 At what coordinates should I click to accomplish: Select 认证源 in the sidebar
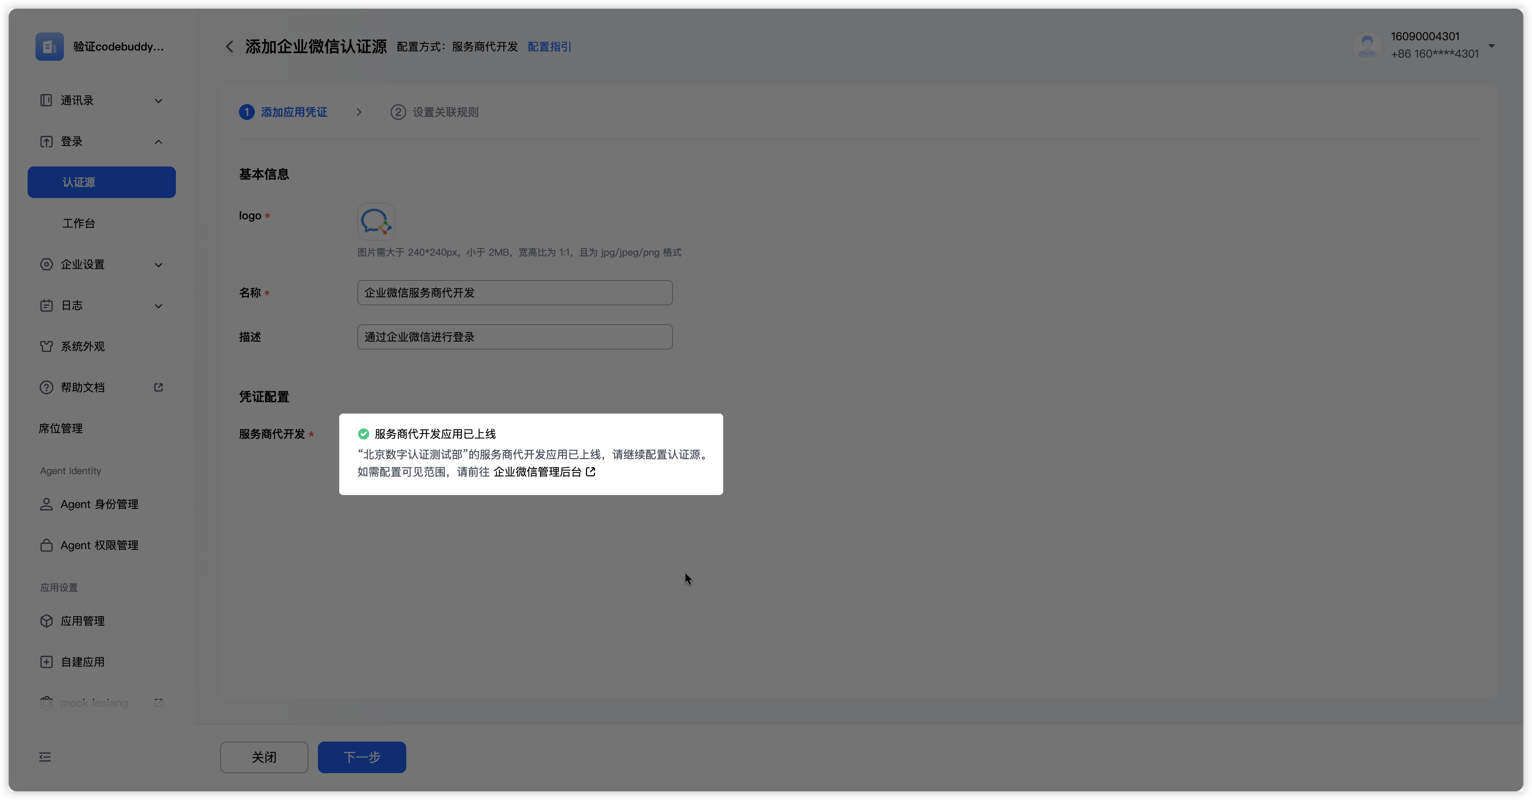tap(102, 182)
